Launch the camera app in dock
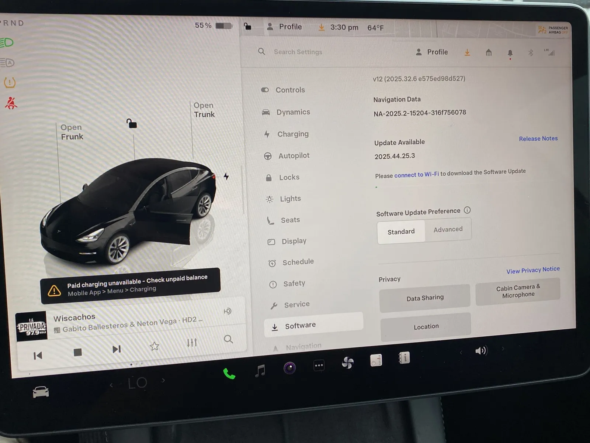 [x=289, y=368]
